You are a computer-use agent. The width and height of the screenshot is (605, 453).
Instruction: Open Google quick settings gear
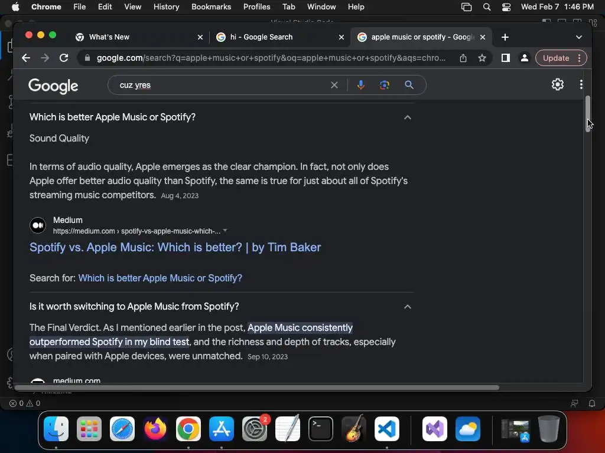click(x=558, y=84)
